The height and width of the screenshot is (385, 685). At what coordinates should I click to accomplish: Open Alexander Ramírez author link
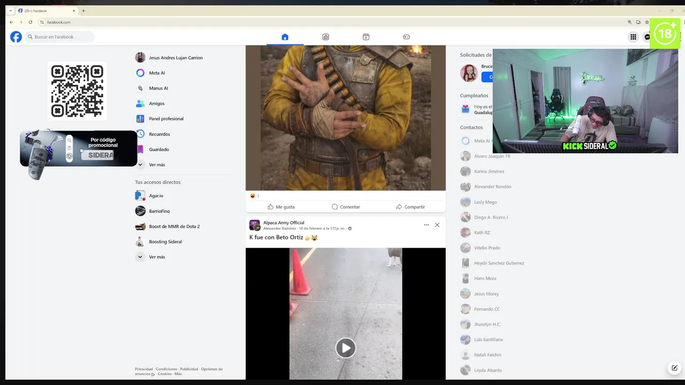click(x=279, y=228)
